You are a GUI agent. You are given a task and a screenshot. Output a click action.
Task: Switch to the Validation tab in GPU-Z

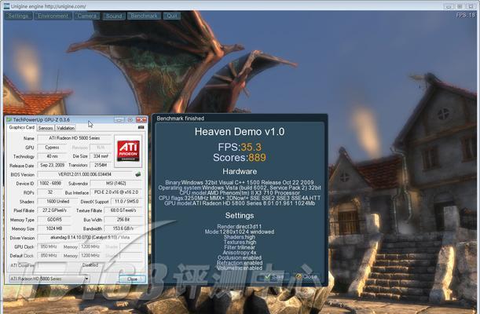click(65, 128)
